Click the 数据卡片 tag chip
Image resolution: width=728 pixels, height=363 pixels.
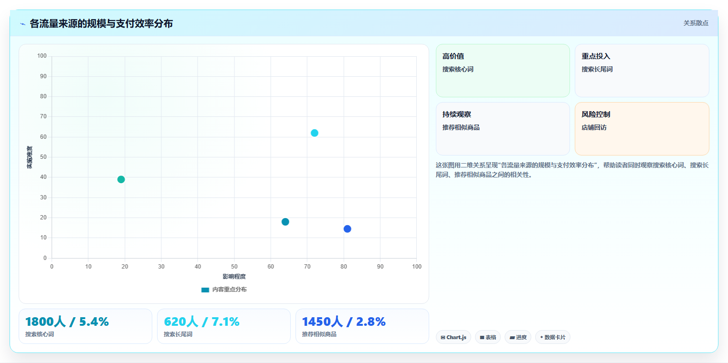[x=553, y=337]
